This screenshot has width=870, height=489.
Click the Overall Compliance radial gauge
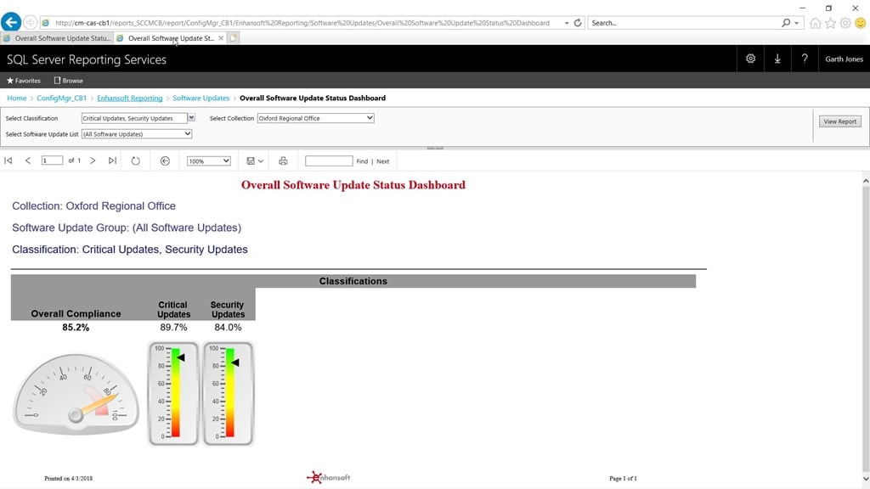(76, 392)
